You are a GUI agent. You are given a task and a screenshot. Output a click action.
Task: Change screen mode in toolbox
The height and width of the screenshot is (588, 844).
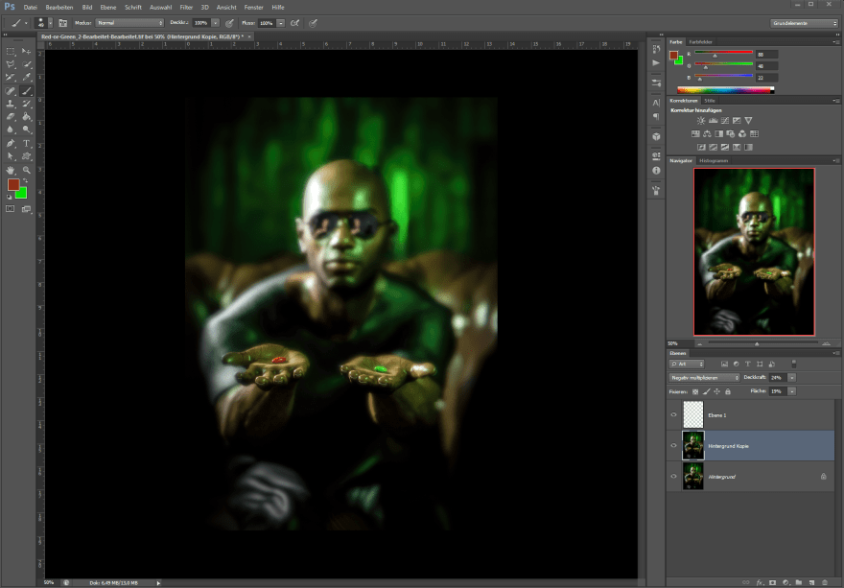click(x=27, y=209)
